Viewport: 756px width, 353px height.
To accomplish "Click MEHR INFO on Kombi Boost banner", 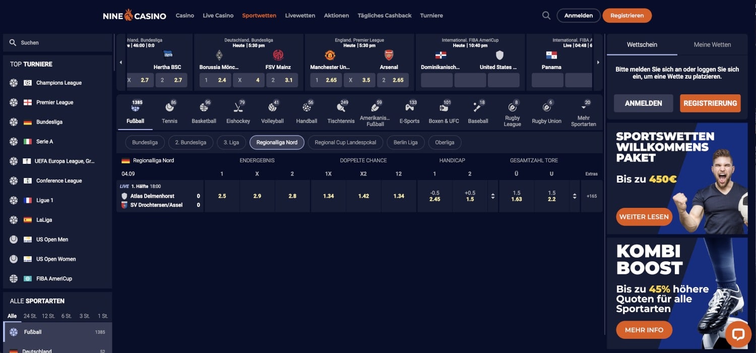I will [x=644, y=330].
